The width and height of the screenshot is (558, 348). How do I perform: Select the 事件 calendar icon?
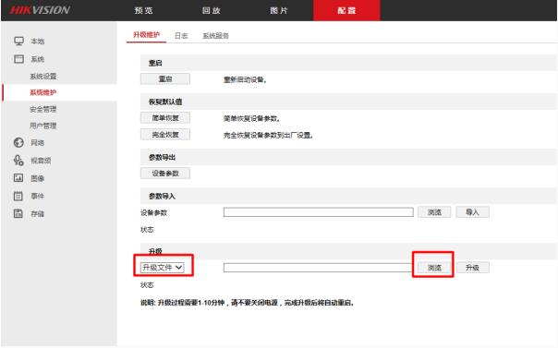click(18, 196)
